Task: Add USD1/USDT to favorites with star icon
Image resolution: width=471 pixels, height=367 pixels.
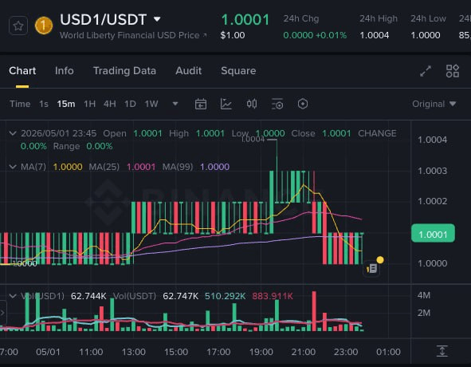Action: click(18, 26)
